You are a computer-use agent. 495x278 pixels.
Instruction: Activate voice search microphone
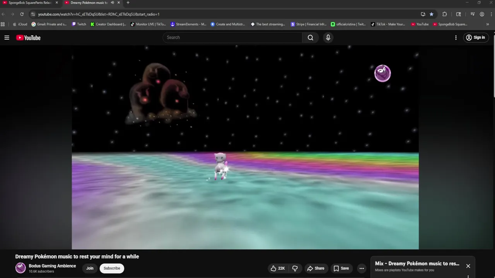[328, 37]
